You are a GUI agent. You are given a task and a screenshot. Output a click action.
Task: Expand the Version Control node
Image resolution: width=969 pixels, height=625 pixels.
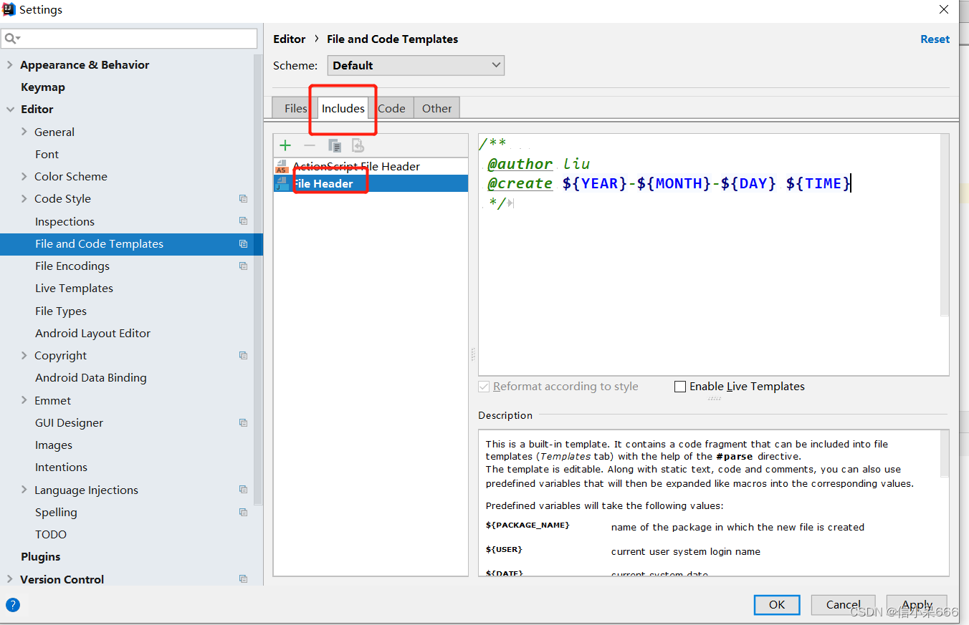10,578
